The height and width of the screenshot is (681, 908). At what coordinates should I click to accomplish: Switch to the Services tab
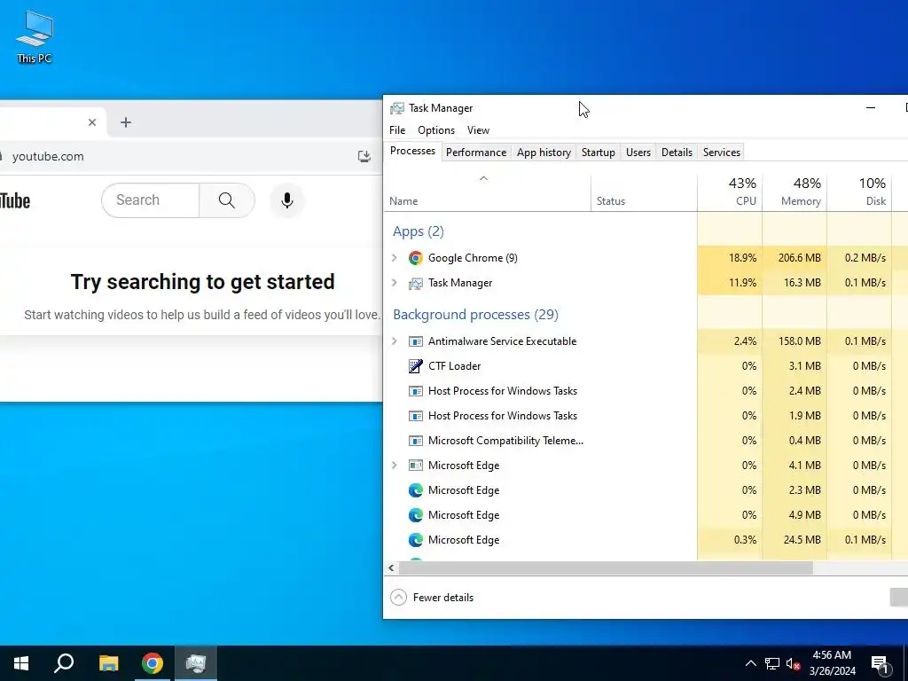tap(722, 153)
